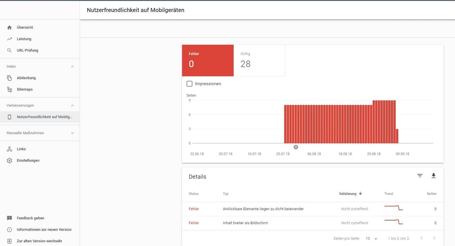Click the Details heading
455x246 pixels.
tap(197, 177)
